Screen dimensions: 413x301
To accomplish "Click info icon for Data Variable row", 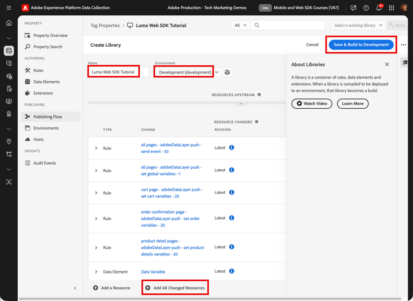I will (x=231, y=271).
